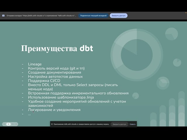Click "Встроенная поддержка инкрементального обновления" line

coord(78,93)
